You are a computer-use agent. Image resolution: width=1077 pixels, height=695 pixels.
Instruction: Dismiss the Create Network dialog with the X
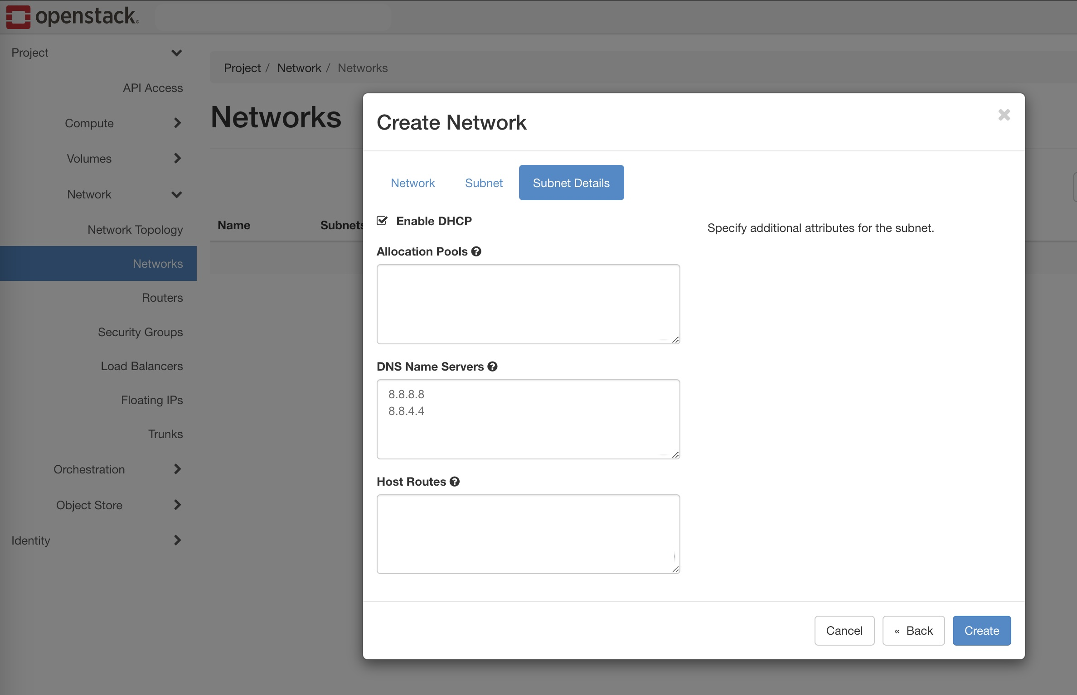coord(1005,116)
